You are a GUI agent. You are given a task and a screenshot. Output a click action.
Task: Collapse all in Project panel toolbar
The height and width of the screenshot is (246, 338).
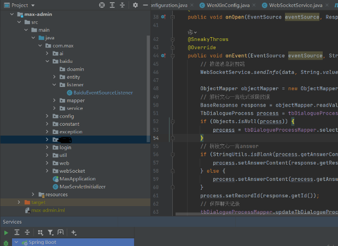pos(122,5)
